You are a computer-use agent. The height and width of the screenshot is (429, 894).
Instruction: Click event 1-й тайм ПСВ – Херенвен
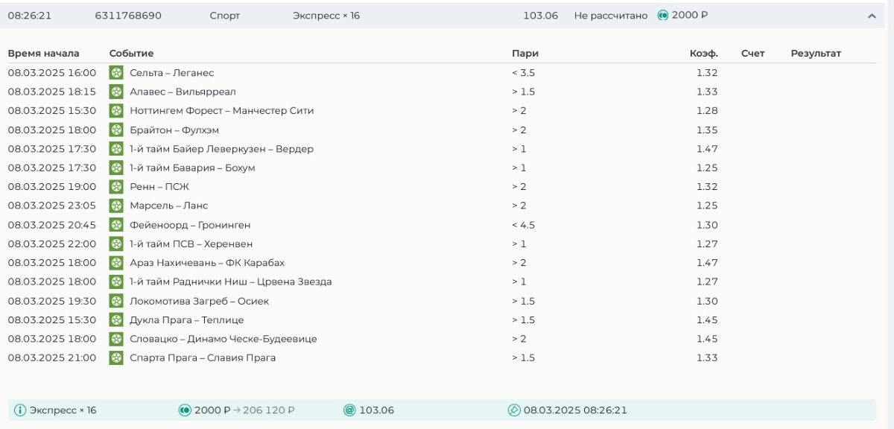tap(191, 244)
